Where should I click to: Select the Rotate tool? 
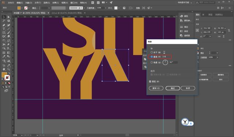click(x=4, y=40)
